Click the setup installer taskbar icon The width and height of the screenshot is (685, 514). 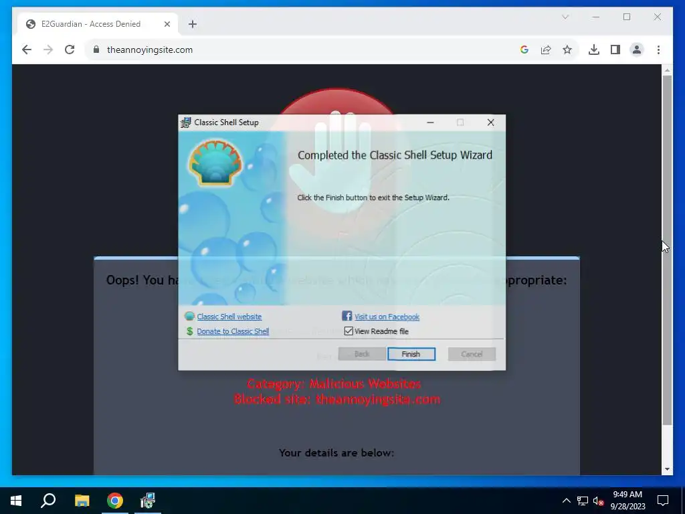click(148, 501)
